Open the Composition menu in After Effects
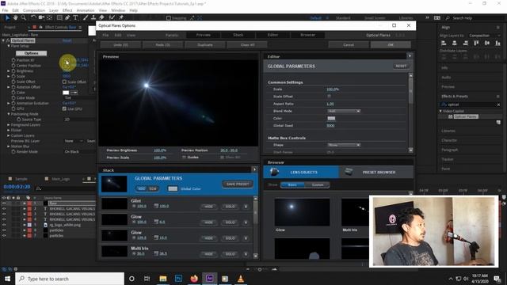The image size is (507, 285). (34, 10)
